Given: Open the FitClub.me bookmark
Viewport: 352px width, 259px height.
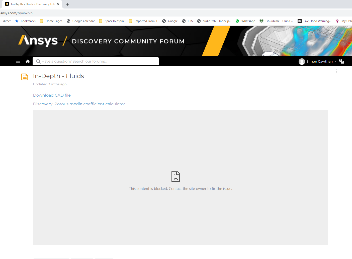Looking at the screenshot, I should pos(277,21).
